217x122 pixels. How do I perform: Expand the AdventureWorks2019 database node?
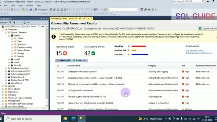(6, 74)
